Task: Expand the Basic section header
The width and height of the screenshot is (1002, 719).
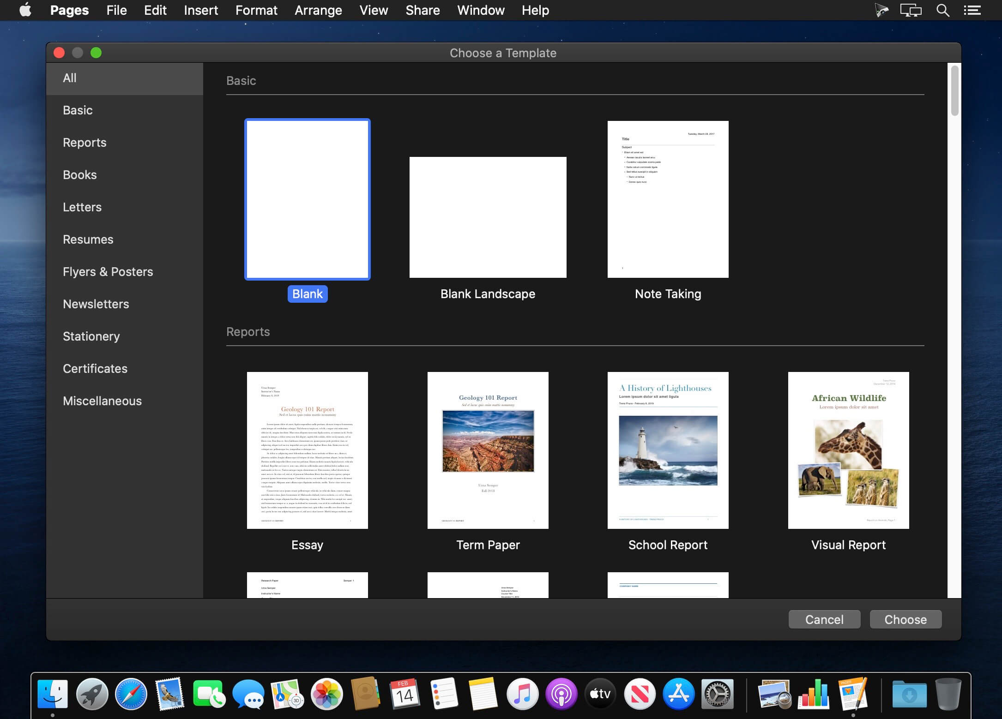Action: pyautogui.click(x=241, y=80)
